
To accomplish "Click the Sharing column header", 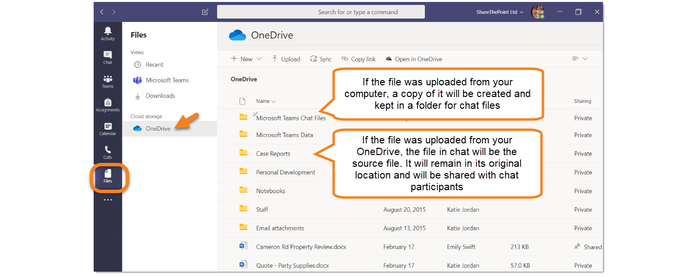I will [x=582, y=101].
